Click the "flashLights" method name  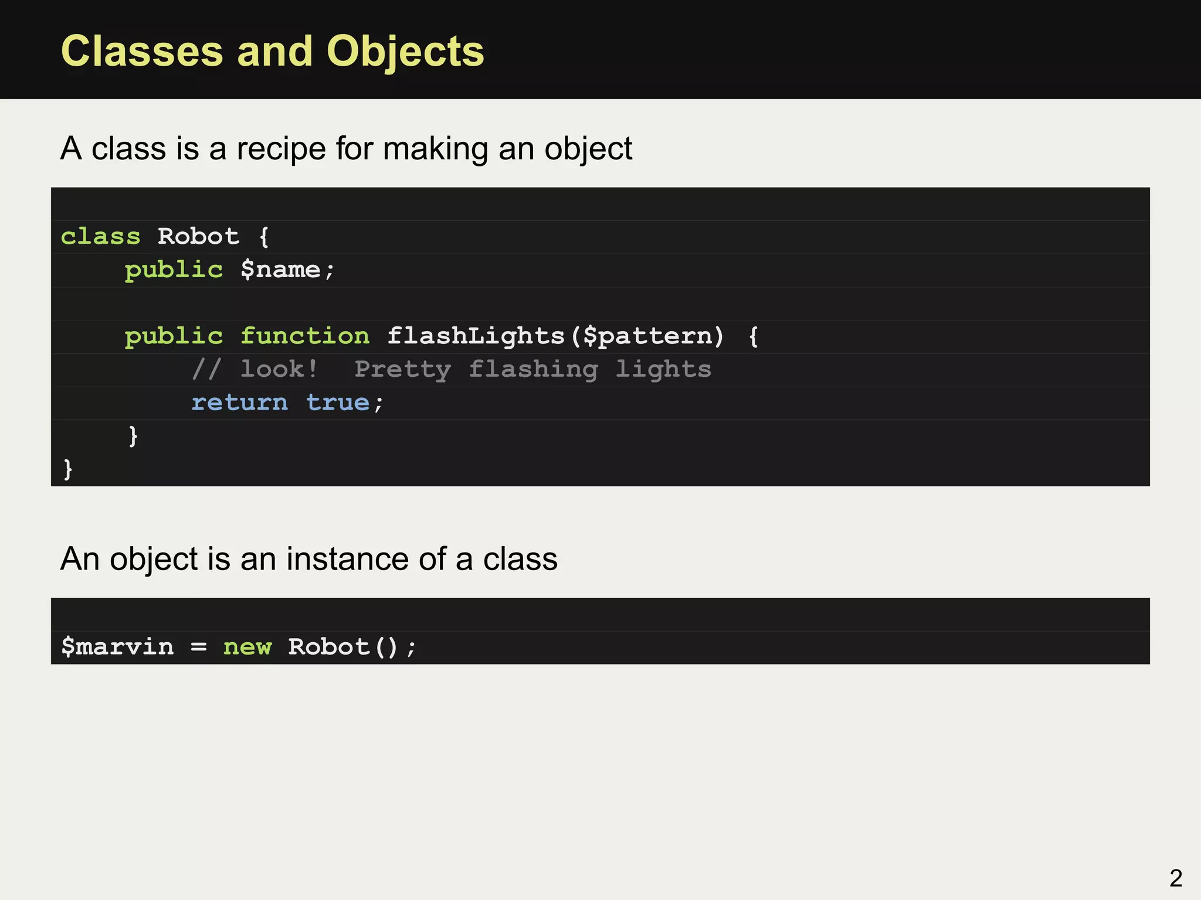tap(476, 336)
